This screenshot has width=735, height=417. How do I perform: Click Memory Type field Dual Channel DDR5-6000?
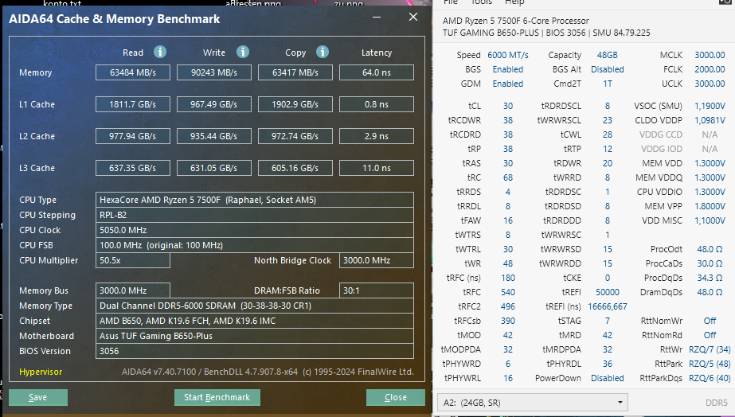(x=255, y=306)
